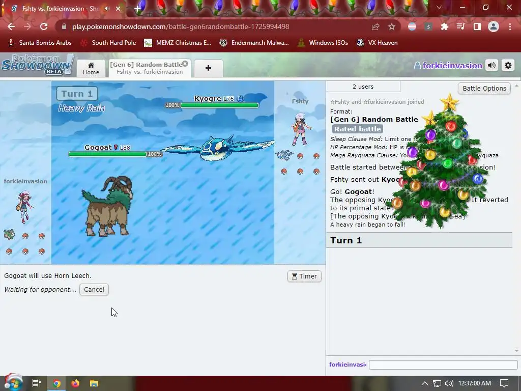Open the media control button in Chrome

point(461,26)
